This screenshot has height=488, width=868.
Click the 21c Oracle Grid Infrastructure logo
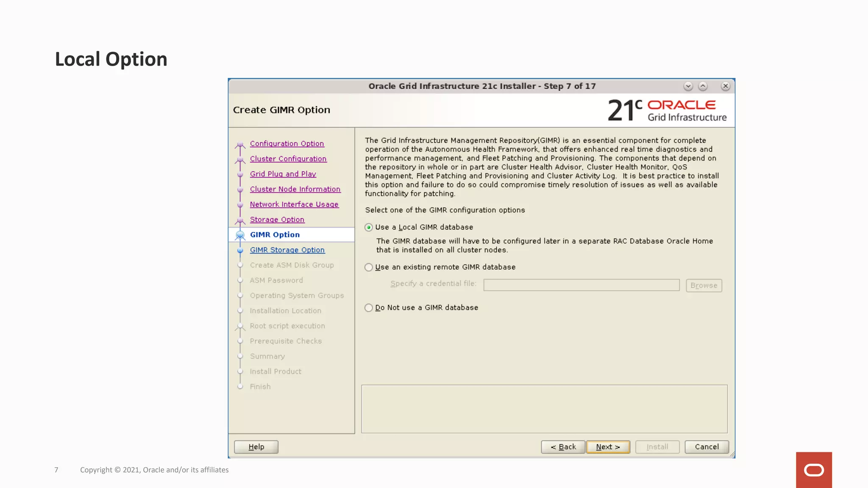(667, 111)
